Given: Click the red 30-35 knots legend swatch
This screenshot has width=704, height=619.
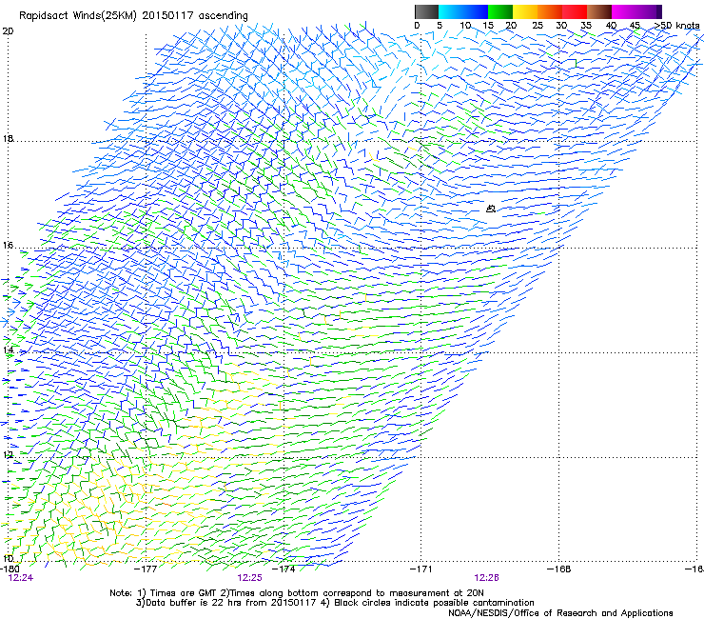Looking at the screenshot, I should [x=575, y=11].
